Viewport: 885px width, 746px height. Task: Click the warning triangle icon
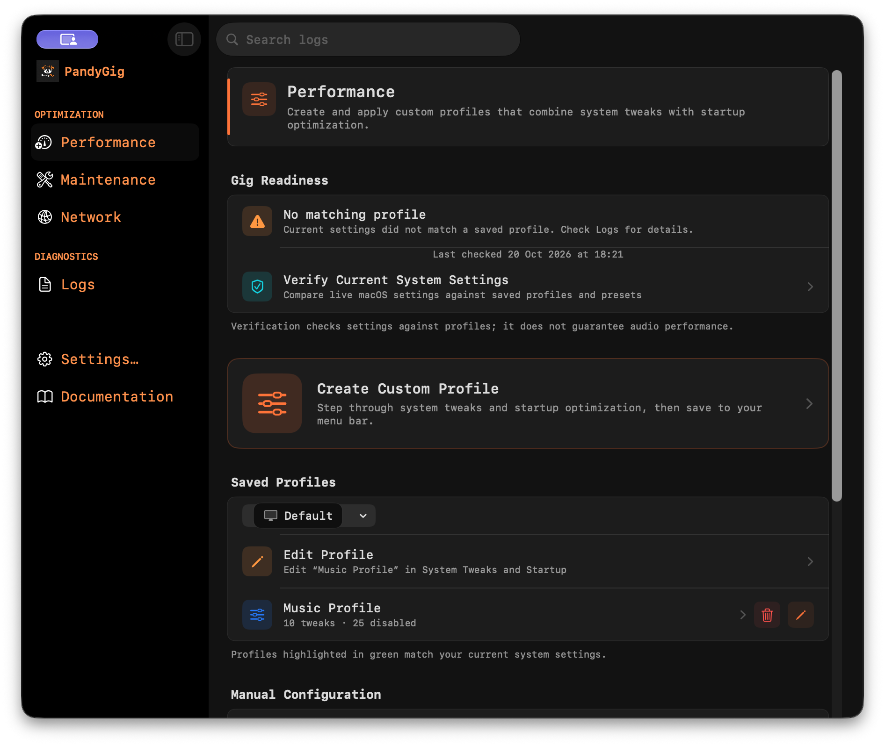click(257, 222)
